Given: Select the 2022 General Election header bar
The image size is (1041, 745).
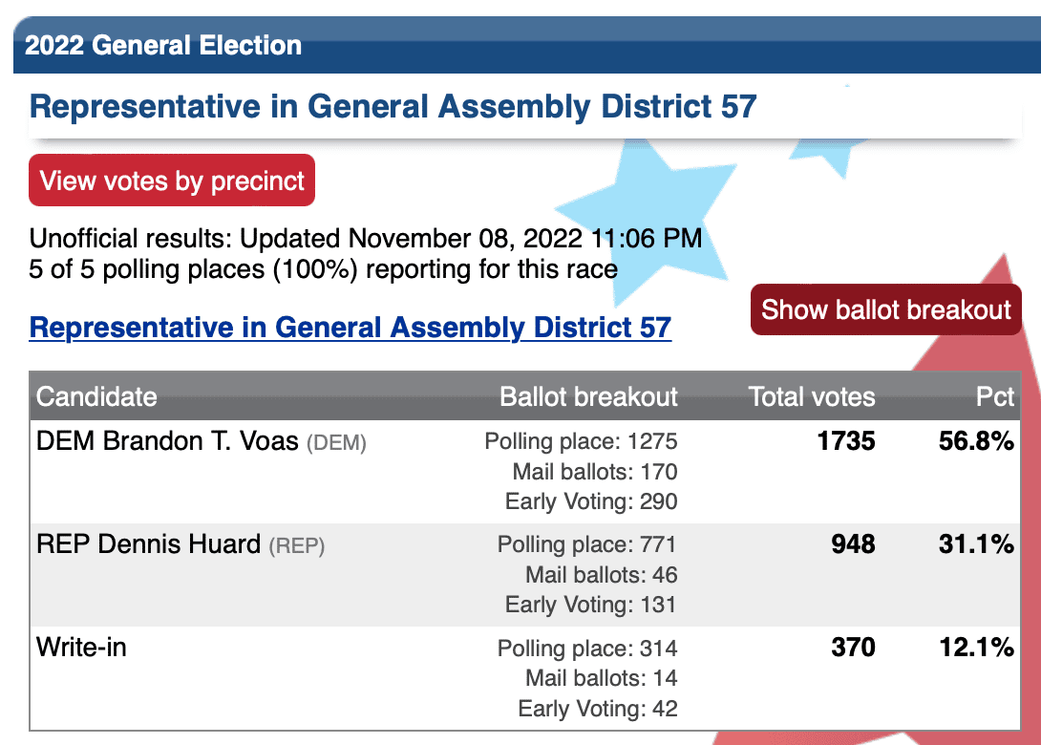Looking at the screenshot, I should tap(527, 45).
